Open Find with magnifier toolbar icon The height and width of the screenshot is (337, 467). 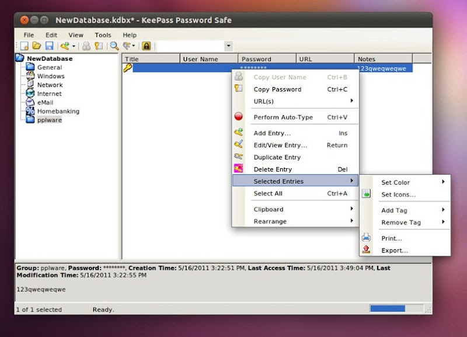click(x=114, y=46)
